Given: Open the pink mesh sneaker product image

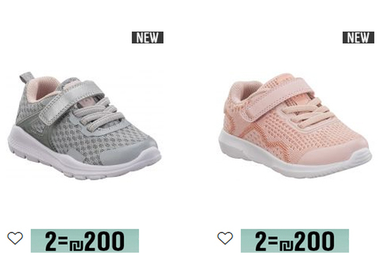Looking at the screenshot, I should [x=295, y=125].
